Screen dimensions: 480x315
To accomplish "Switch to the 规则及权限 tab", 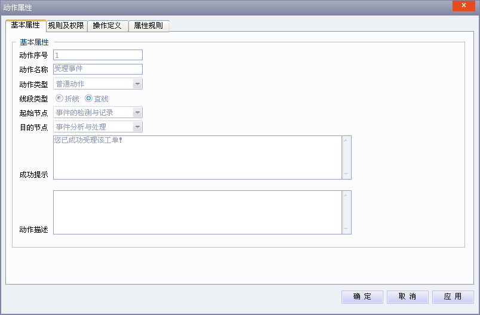I will tap(67, 26).
